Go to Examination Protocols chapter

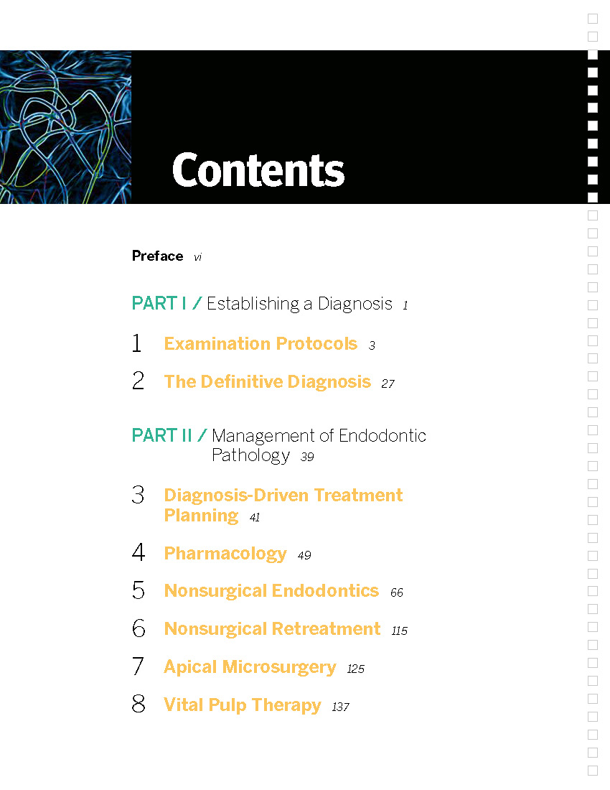click(261, 343)
